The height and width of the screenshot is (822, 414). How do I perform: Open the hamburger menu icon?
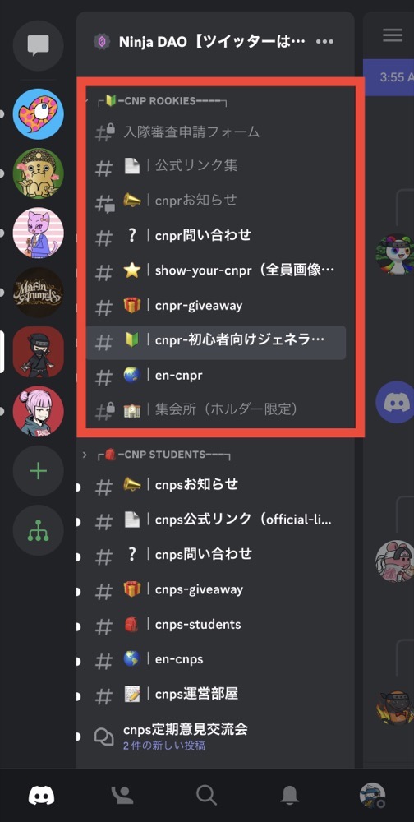click(393, 35)
